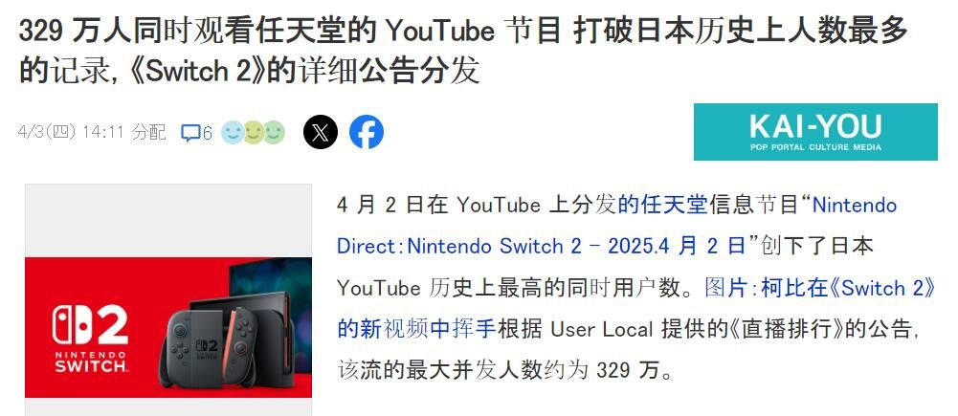
Task: Open the KAI-YOU publisher logo
Action: click(815, 132)
